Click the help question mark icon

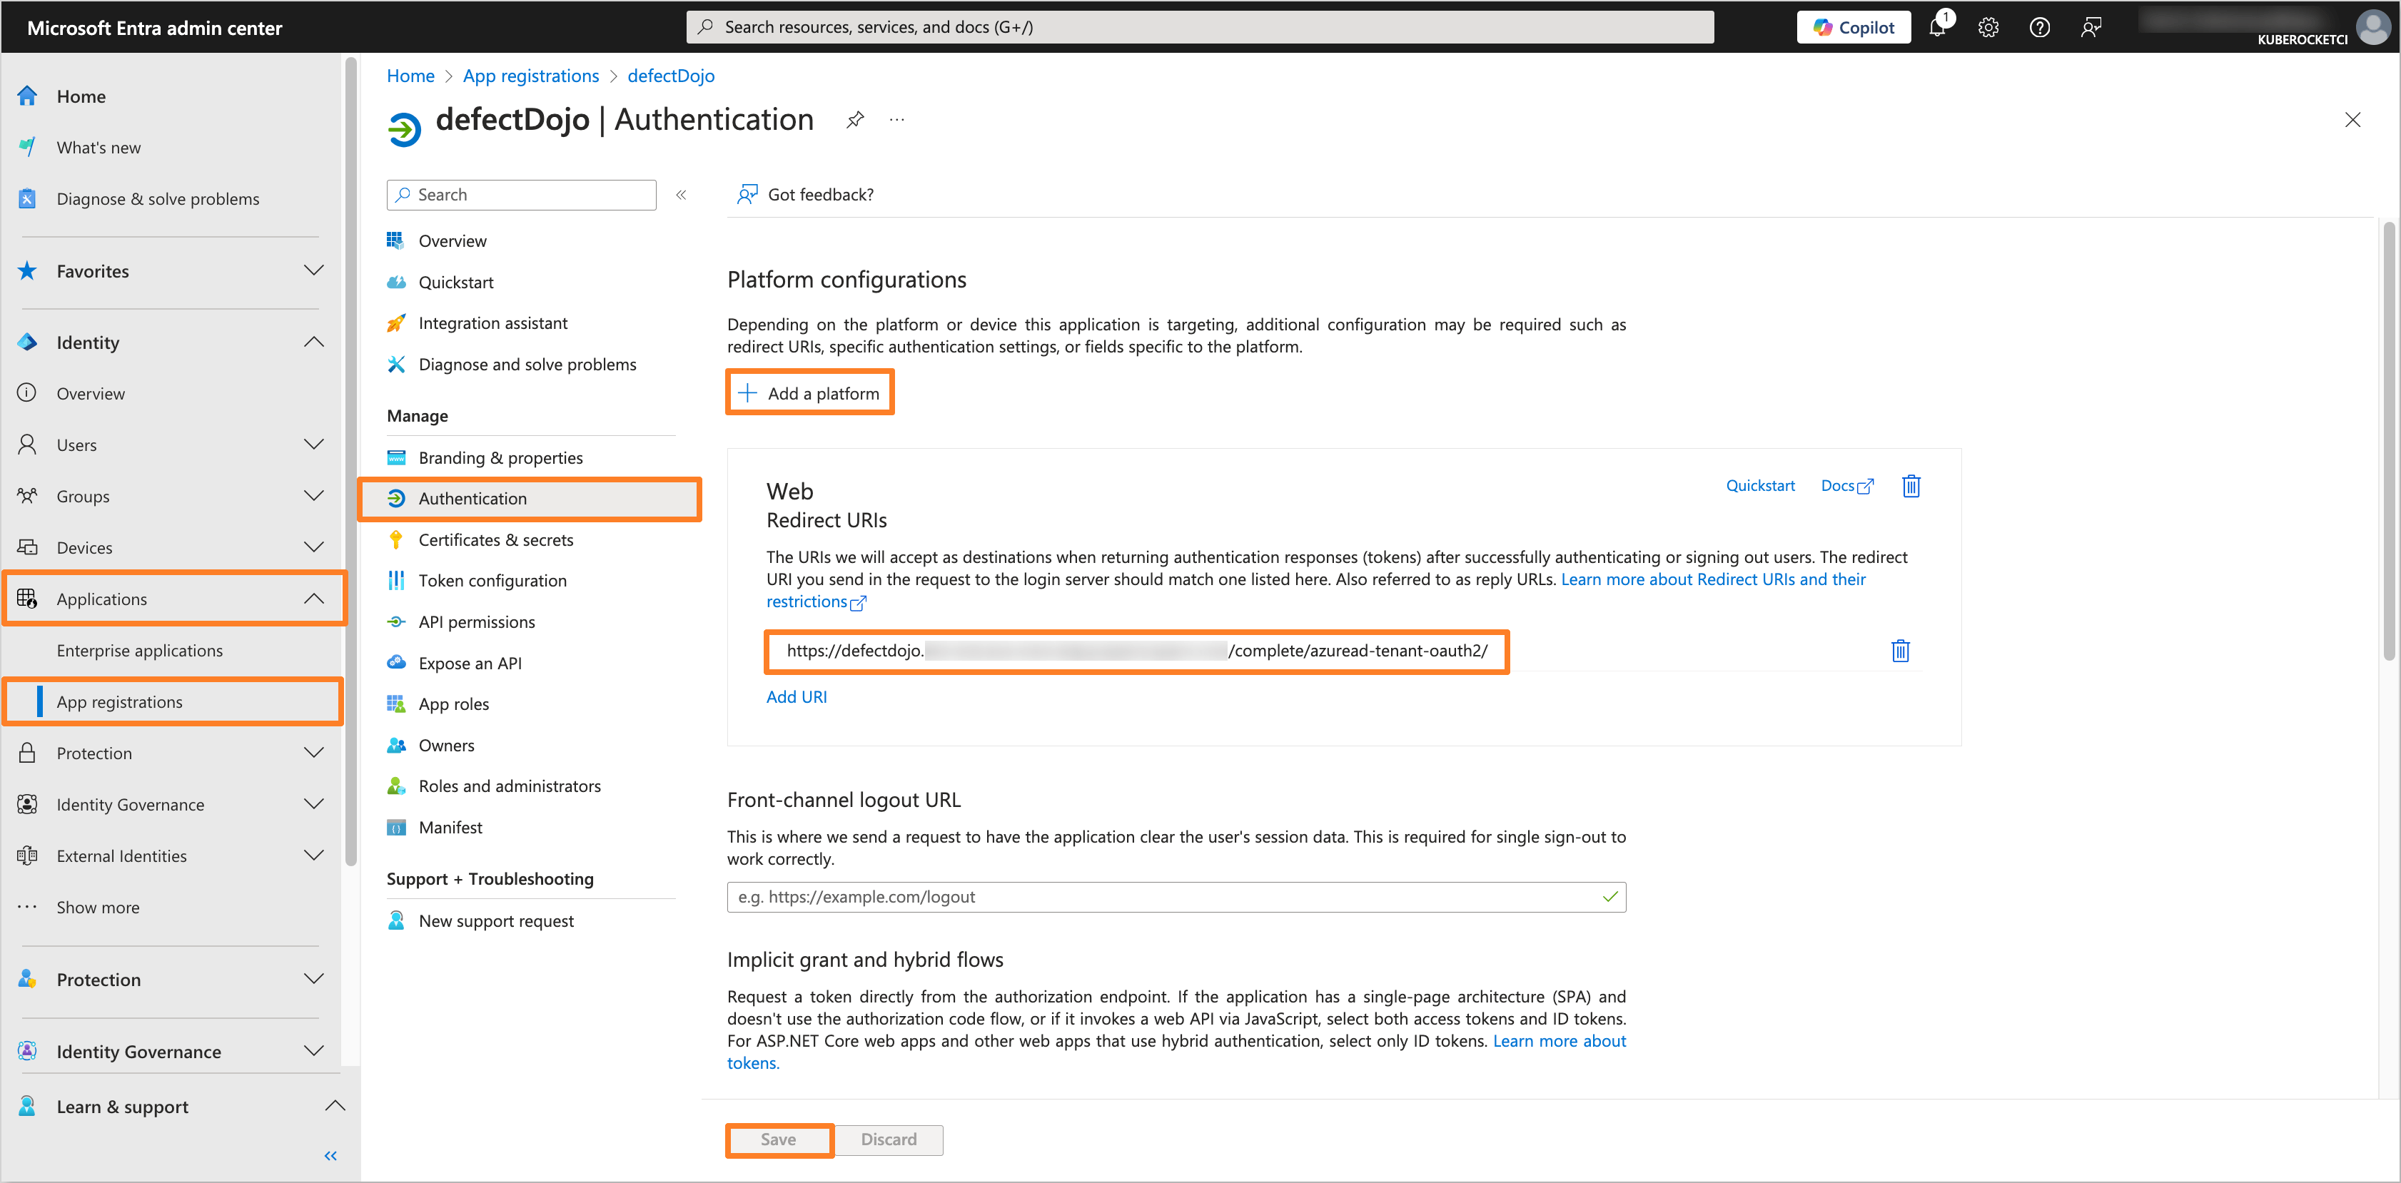(x=2039, y=27)
